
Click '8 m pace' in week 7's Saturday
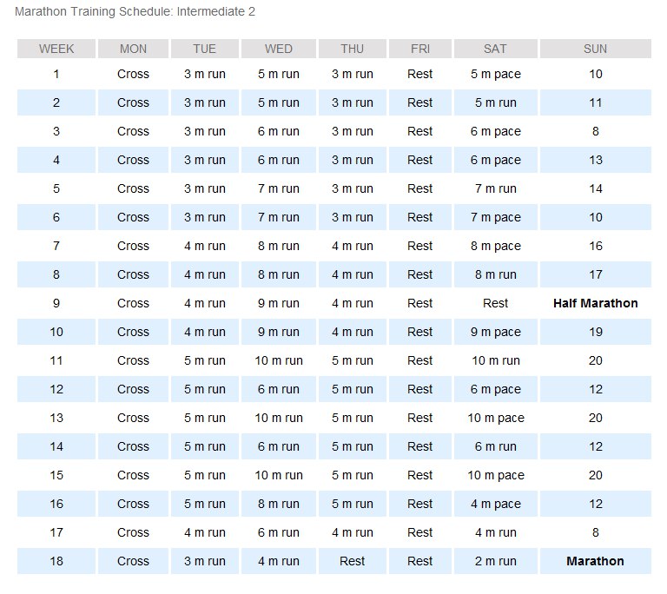[x=496, y=246]
